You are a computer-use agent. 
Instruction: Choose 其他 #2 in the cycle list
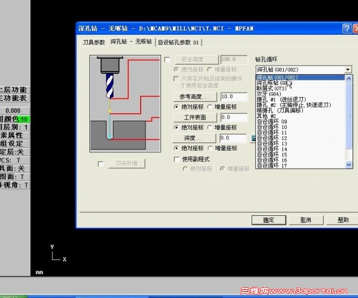(300, 116)
